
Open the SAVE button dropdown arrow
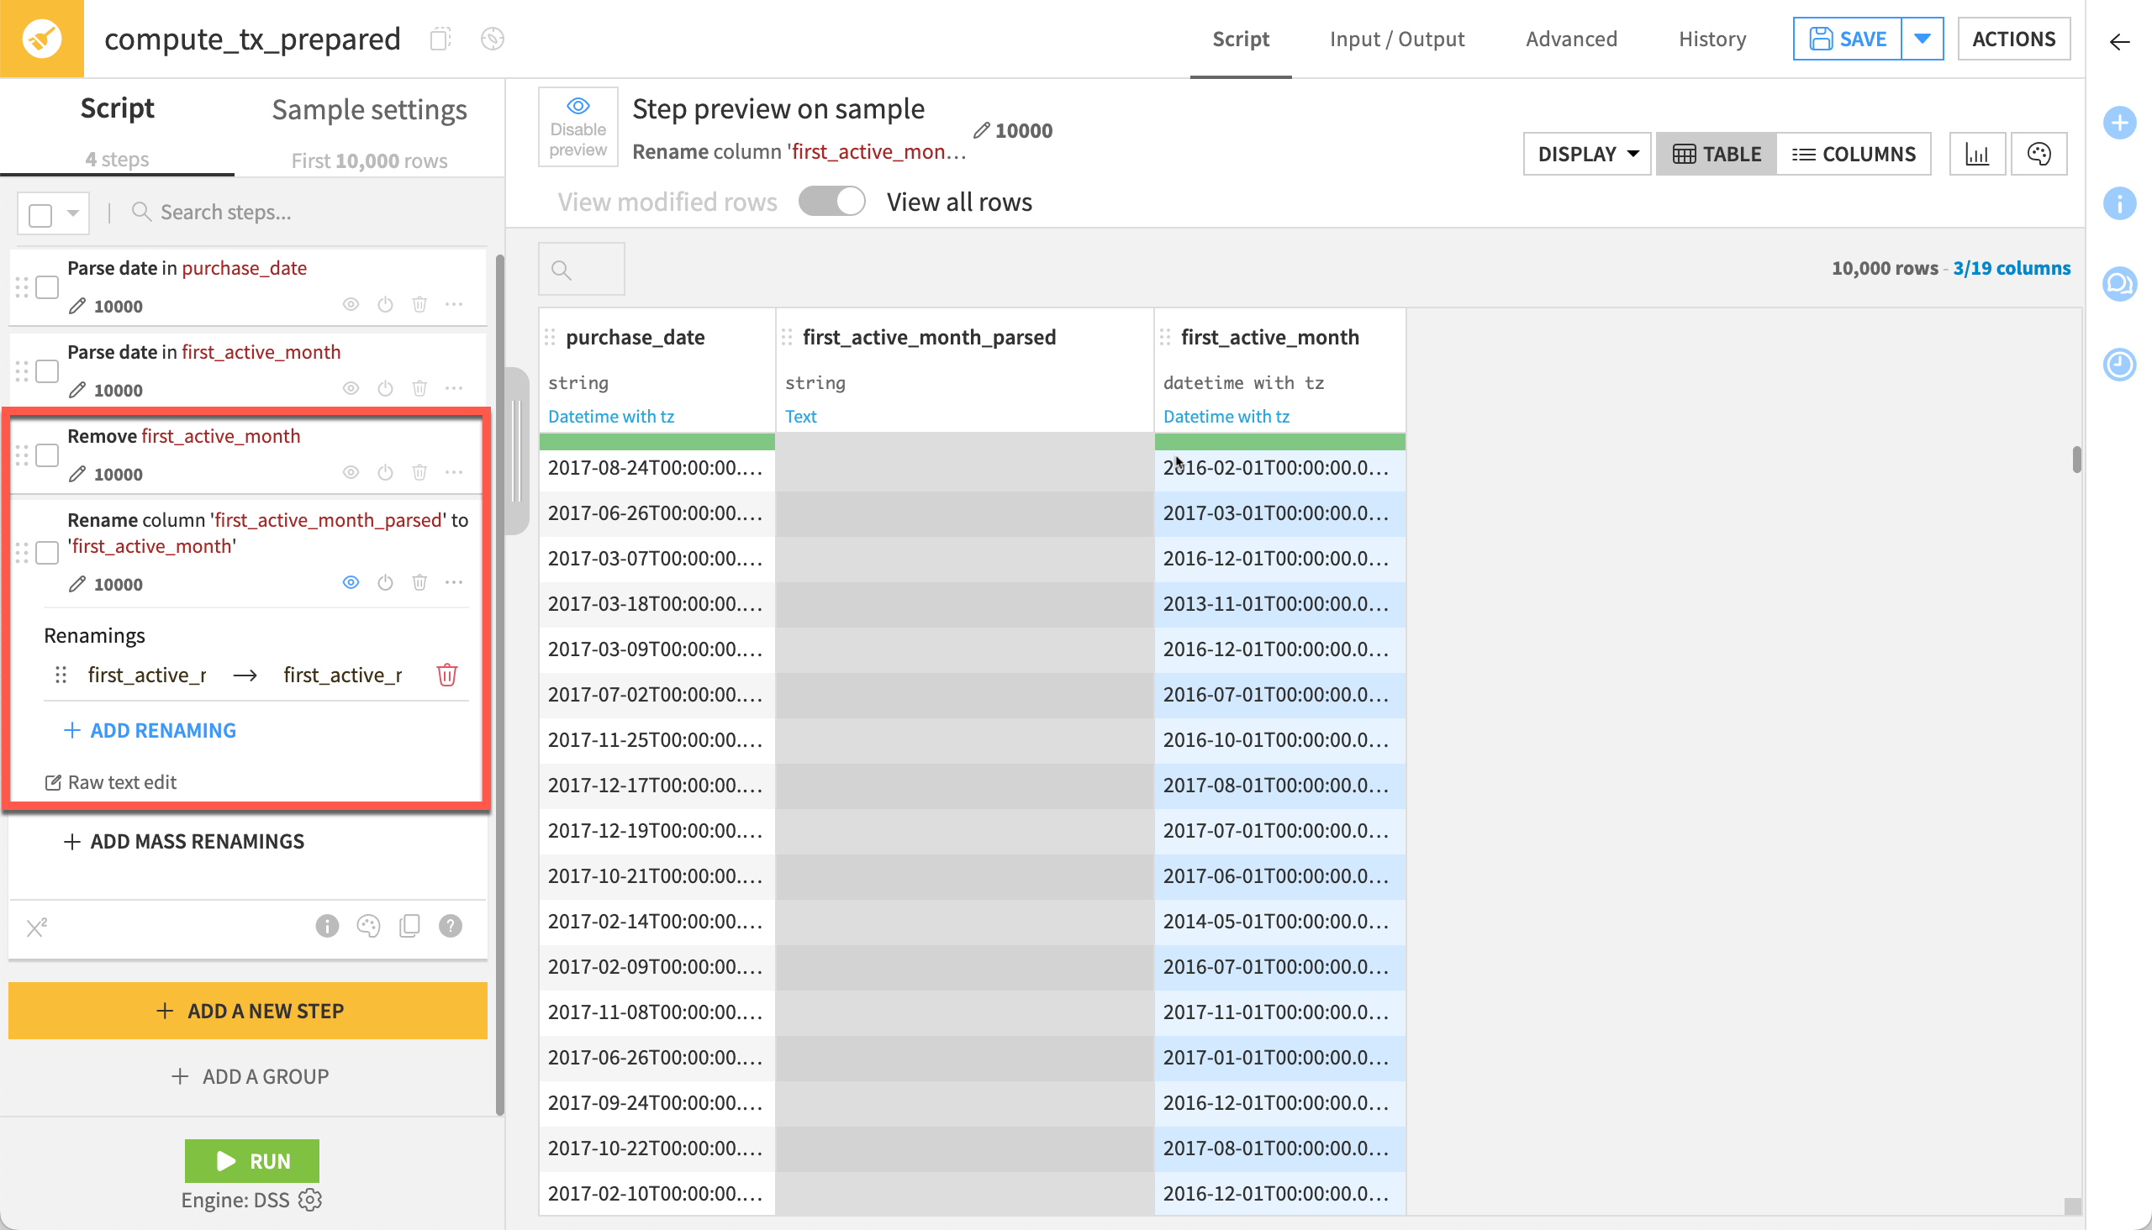pos(1923,38)
